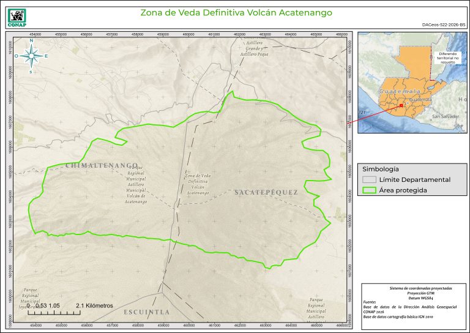Click the central Zona de Veda Definitiva label
This screenshot has height=333, width=470.
pos(198,184)
